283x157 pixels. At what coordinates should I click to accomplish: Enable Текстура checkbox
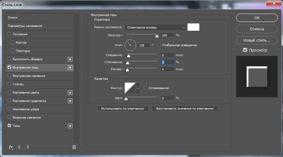click(x=13, y=51)
